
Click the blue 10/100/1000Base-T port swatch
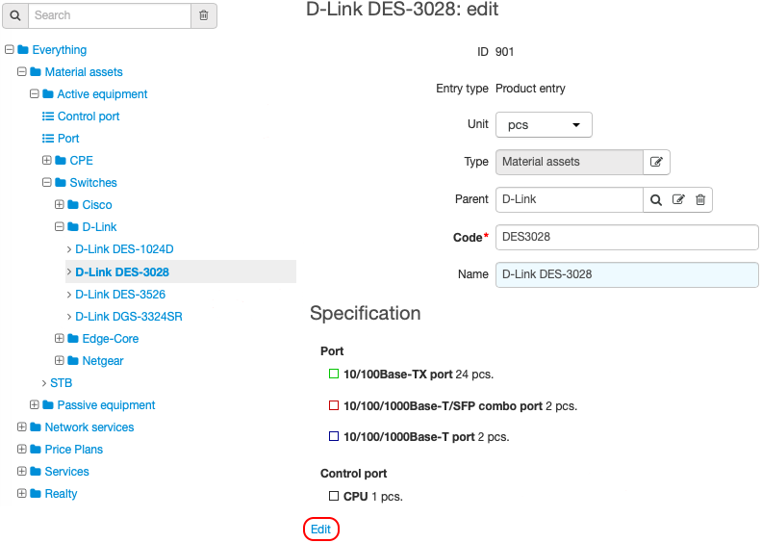[334, 436]
